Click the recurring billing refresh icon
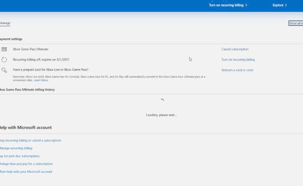 click(x=4, y=60)
